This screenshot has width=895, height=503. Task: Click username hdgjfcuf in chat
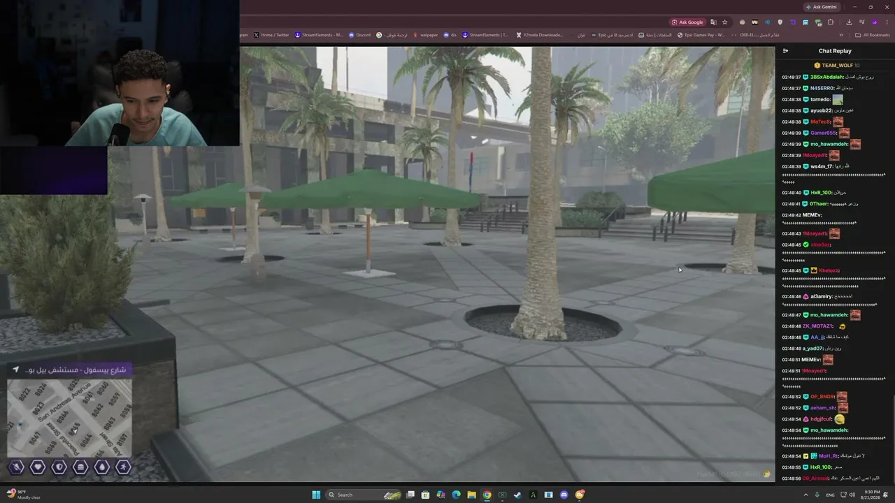click(822, 419)
